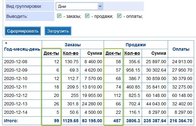Click sales quantity 825.5
The width and height of the screenshot is (196, 126).
[134, 95]
